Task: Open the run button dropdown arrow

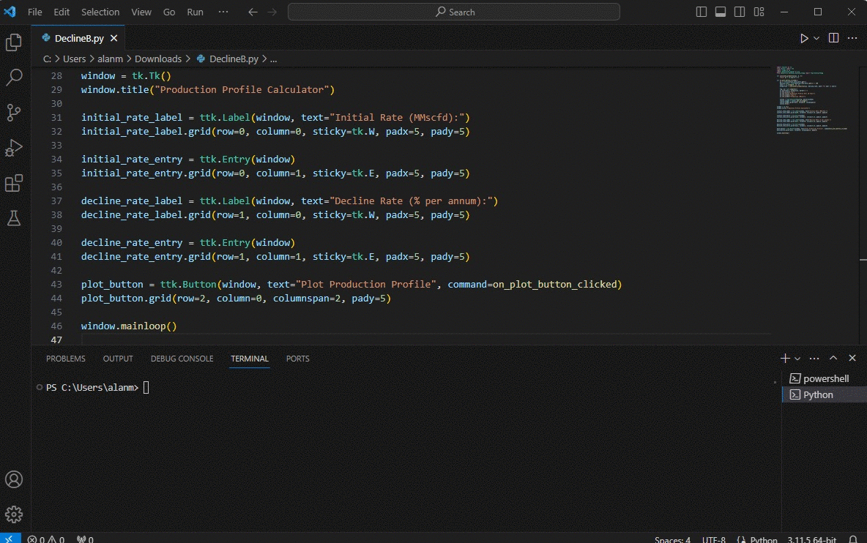Action: pos(816,38)
